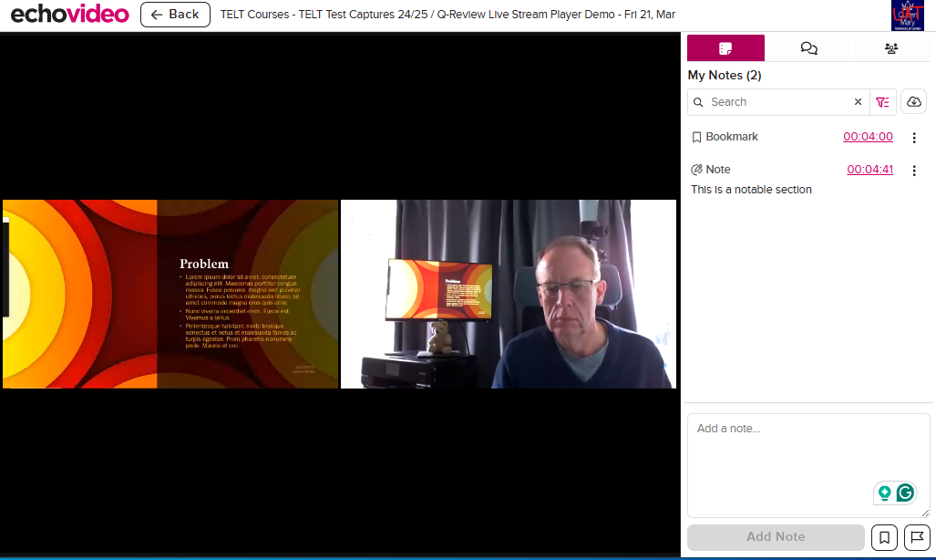Click the flag icon next to Add Note
The image size is (936, 560).
pos(916,537)
